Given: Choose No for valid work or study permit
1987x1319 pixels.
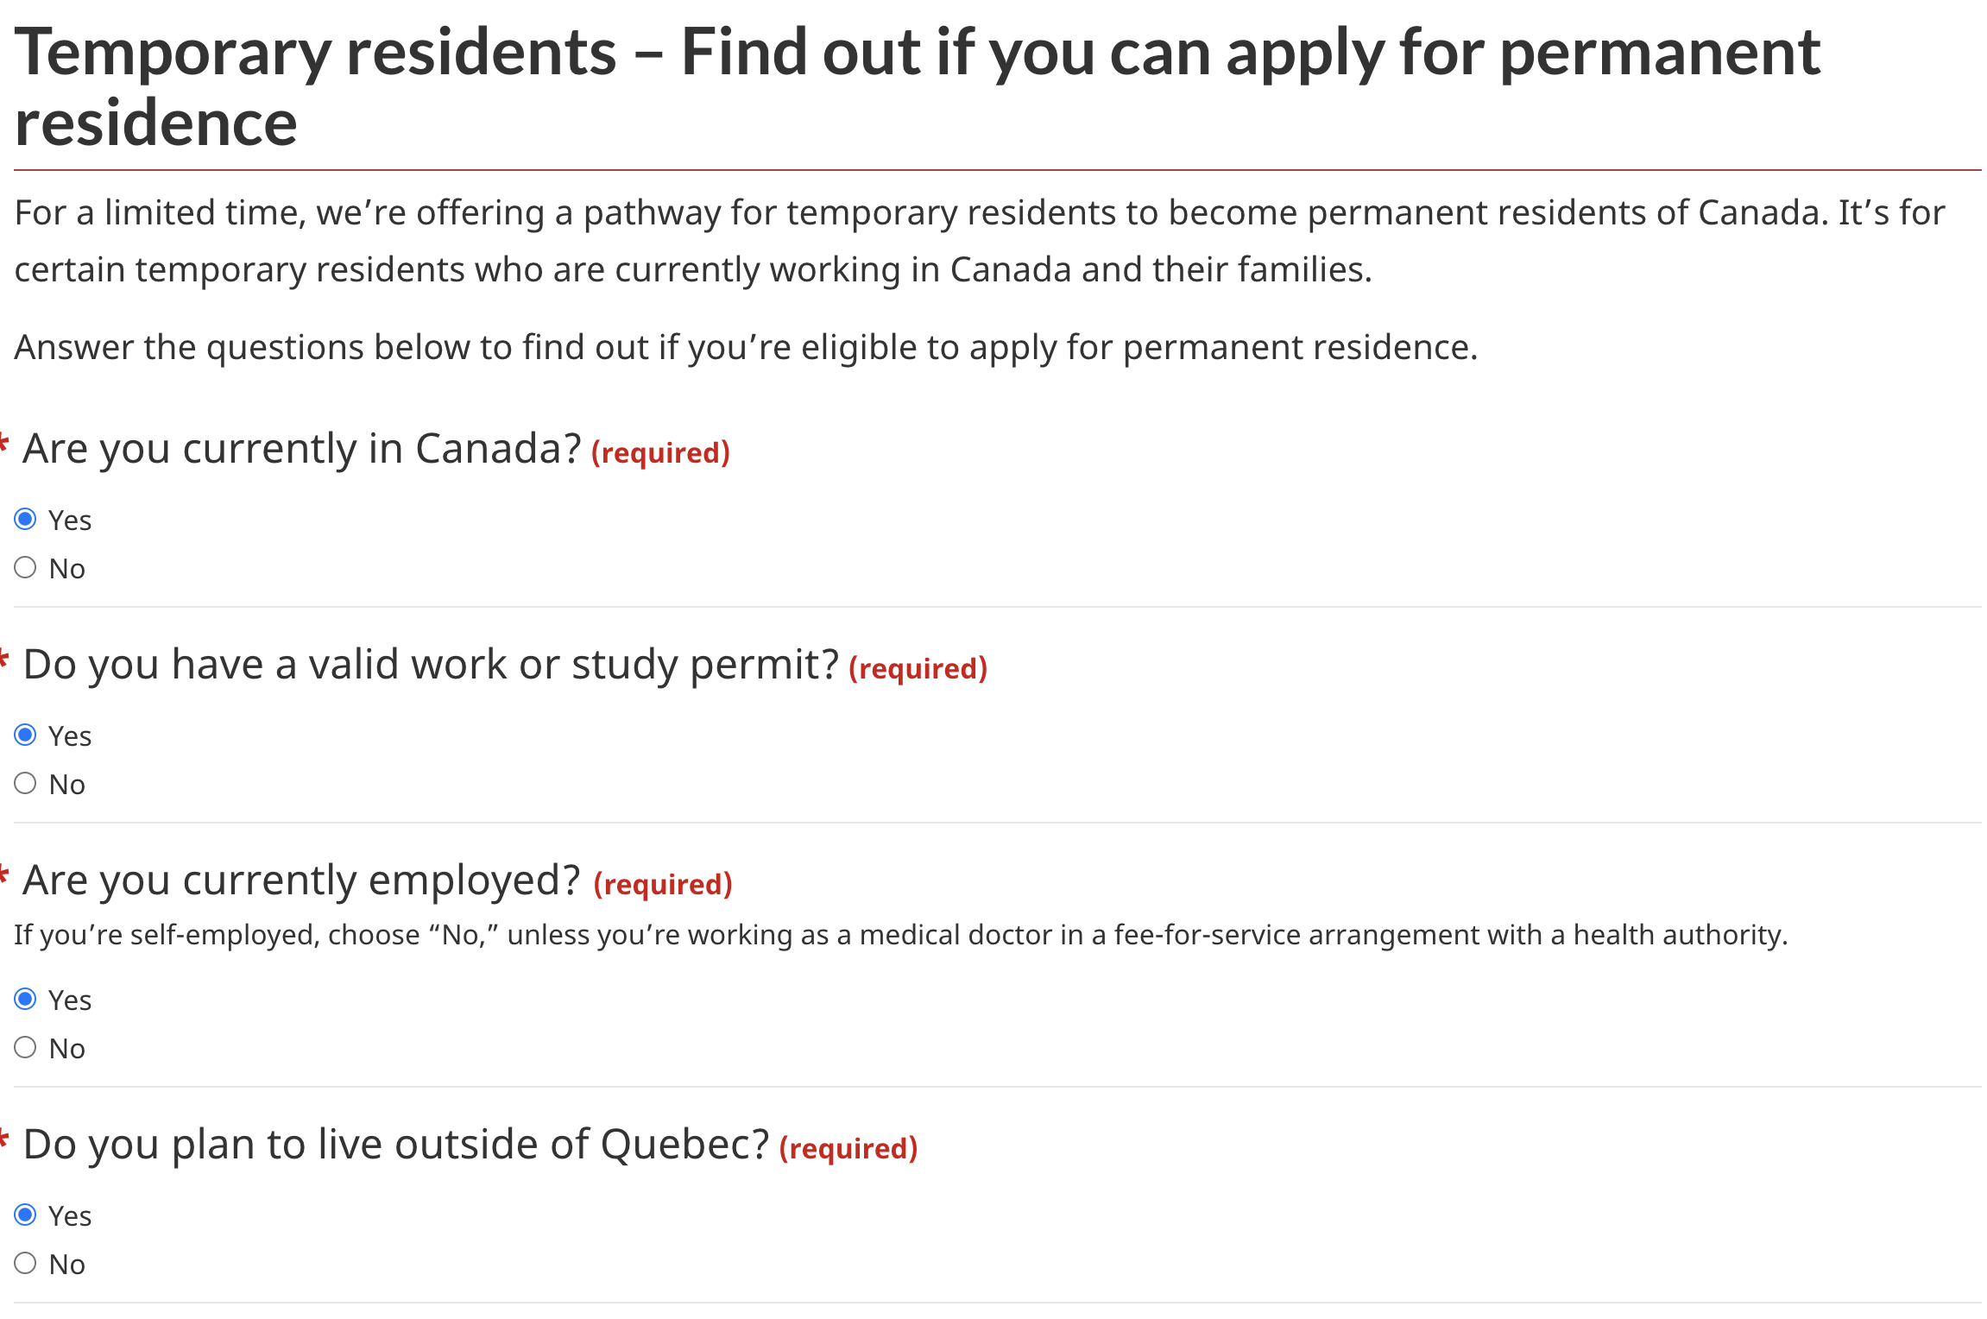Looking at the screenshot, I should (x=26, y=783).
